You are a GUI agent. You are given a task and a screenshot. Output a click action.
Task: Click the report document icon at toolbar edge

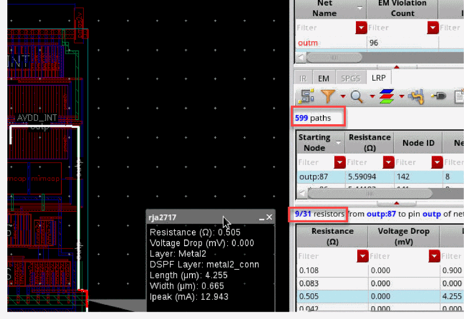pos(459,96)
